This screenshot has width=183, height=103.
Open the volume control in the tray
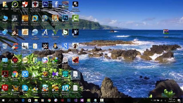(155, 100)
